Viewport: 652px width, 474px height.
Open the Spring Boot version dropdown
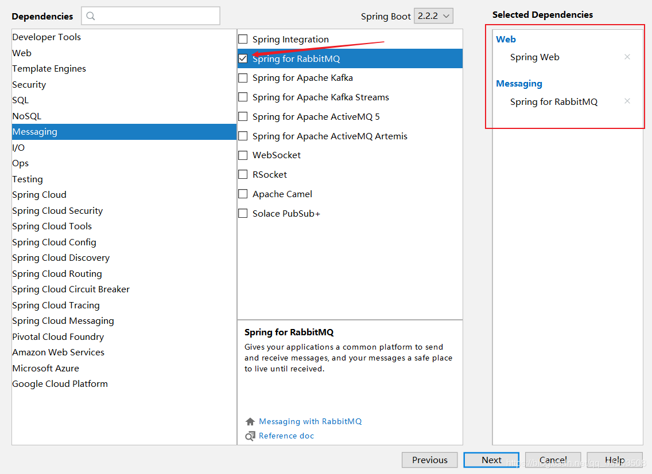point(433,16)
